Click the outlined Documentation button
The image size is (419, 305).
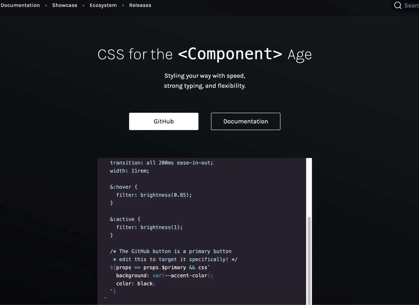point(246,121)
